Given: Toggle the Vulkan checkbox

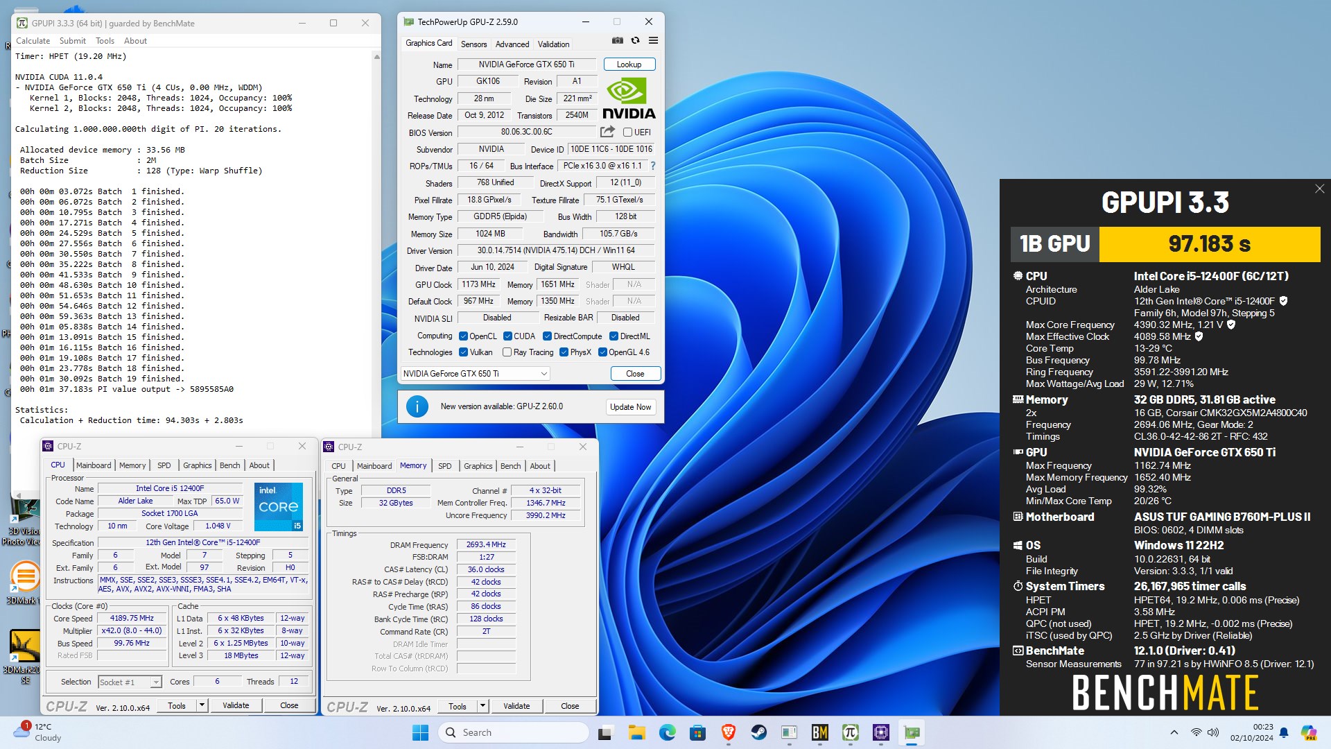Looking at the screenshot, I should (x=463, y=352).
